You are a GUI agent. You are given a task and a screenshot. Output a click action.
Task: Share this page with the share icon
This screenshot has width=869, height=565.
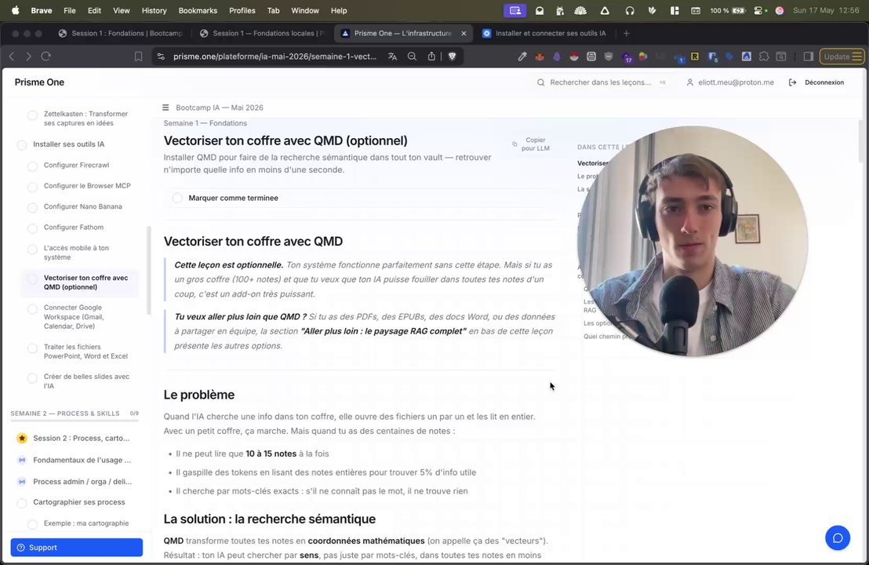[x=431, y=56]
